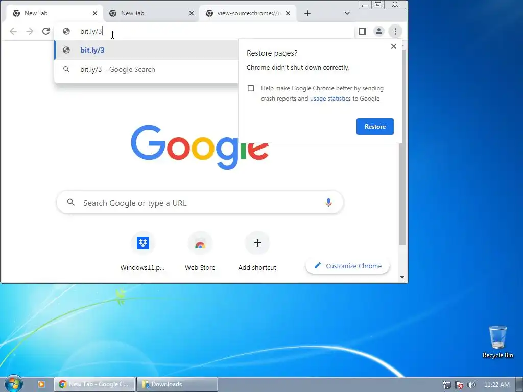Open a new tab with plus button
This screenshot has height=392, width=523.
pyautogui.click(x=307, y=13)
